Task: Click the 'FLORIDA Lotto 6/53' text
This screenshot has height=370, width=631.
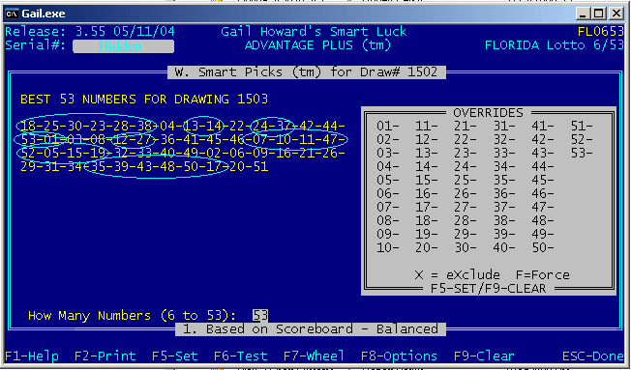Action: [x=555, y=45]
